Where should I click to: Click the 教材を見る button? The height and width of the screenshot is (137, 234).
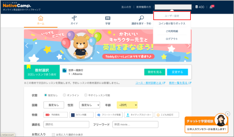click(155, 72)
